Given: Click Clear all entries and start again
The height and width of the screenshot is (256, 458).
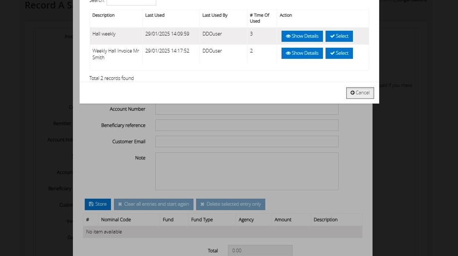Looking at the screenshot, I should coord(154,204).
